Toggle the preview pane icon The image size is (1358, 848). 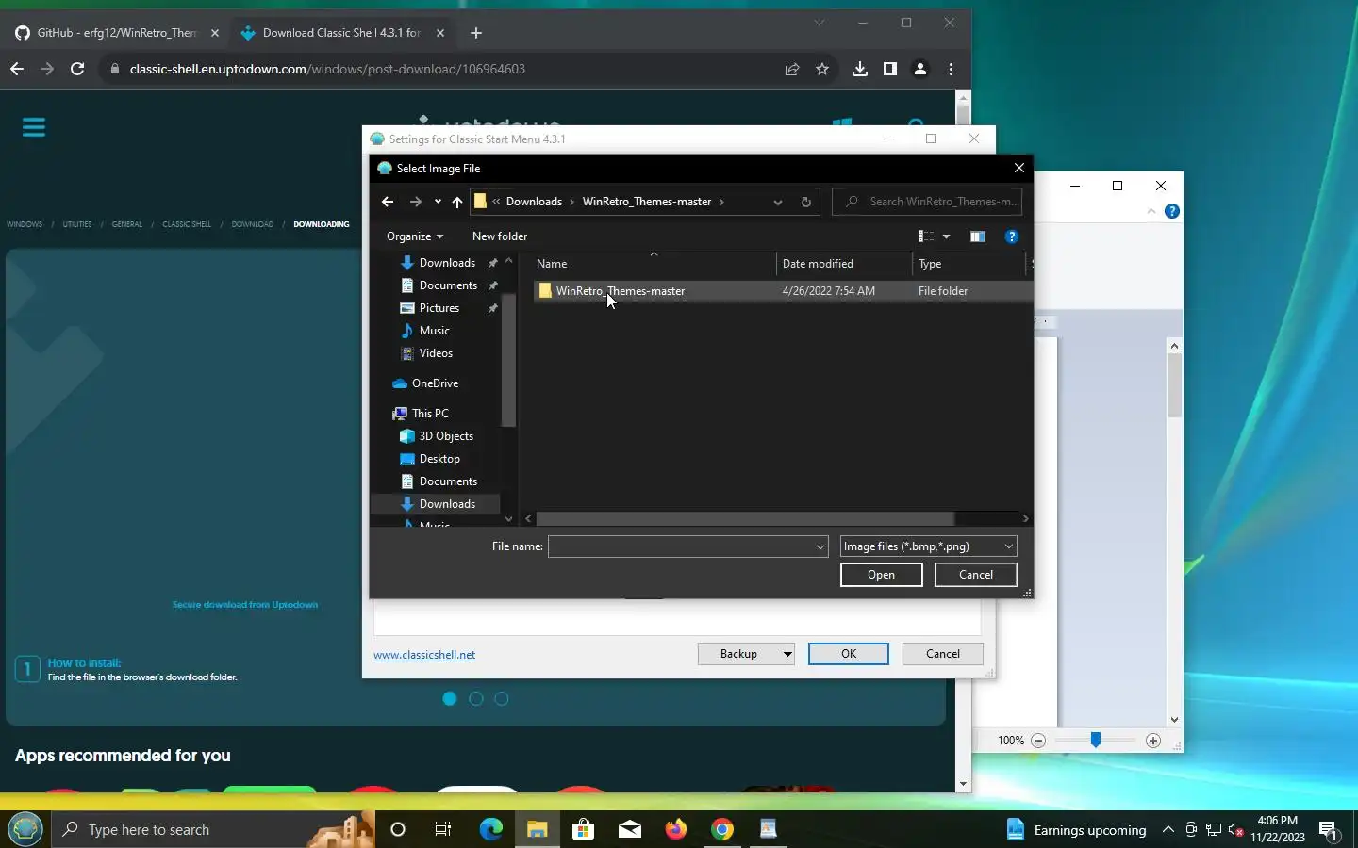pyautogui.click(x=978, y=236)
